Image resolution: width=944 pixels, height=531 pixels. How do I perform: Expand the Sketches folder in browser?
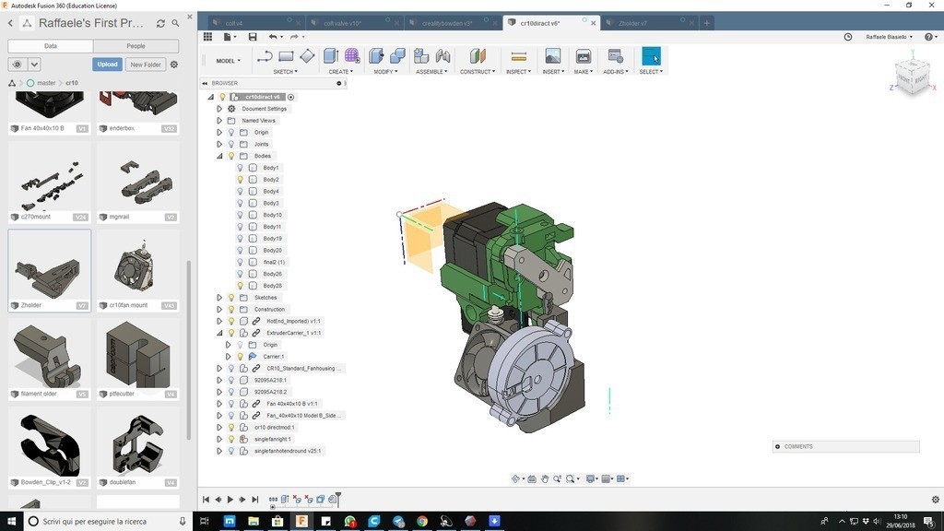[x=219, y=298]
